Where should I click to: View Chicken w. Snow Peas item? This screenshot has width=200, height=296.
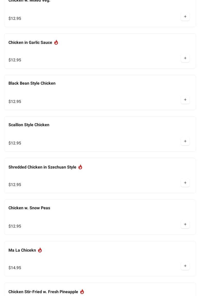pos(29,208)
